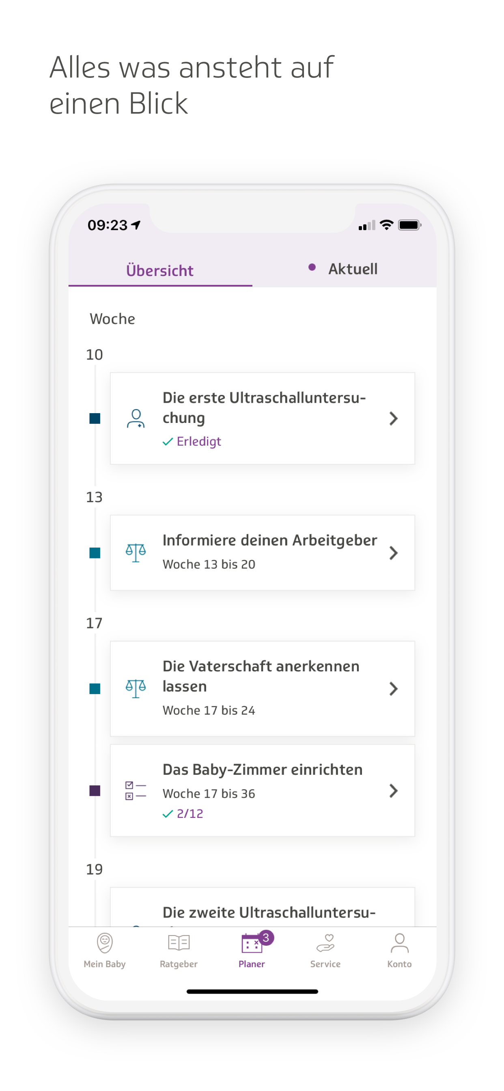Viewport: 504px width, 1091px height.
Task: Click the purple timeline marker for Baby-Zimmer
Action: click(95, 791)
